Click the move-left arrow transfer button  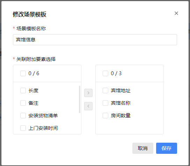(88, 106)
